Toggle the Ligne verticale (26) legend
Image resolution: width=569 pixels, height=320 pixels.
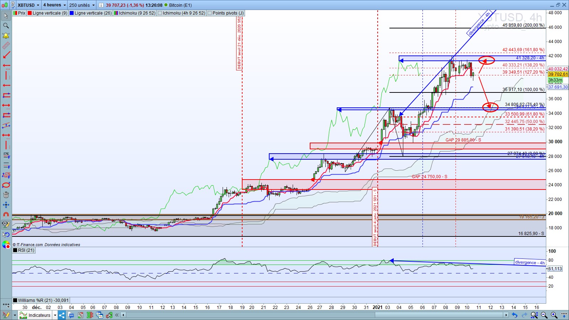(x=91, y=13)
